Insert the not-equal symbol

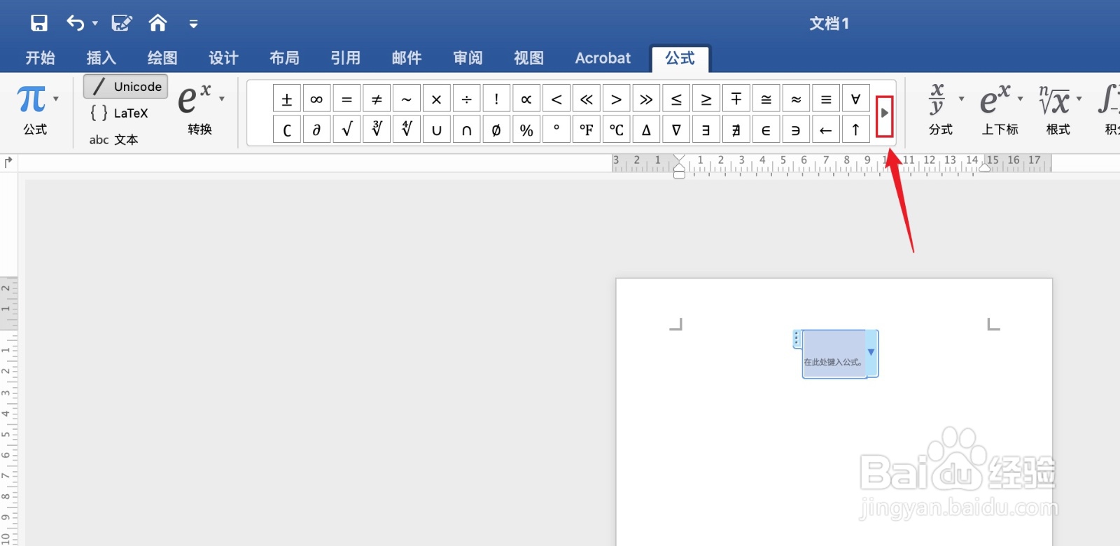(377, 99)
